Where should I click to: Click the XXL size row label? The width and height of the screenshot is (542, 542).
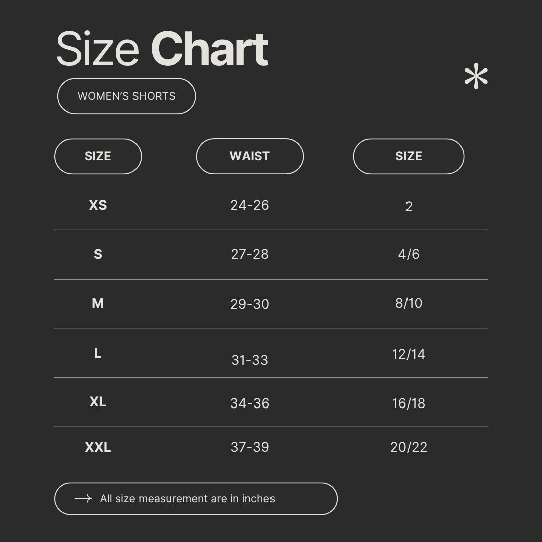pos(98,447)
